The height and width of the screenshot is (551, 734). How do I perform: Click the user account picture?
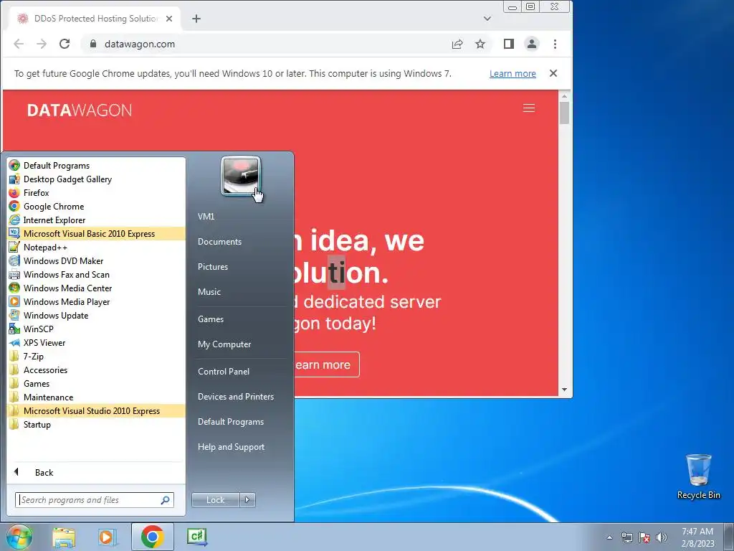click(x=241, y=176)
